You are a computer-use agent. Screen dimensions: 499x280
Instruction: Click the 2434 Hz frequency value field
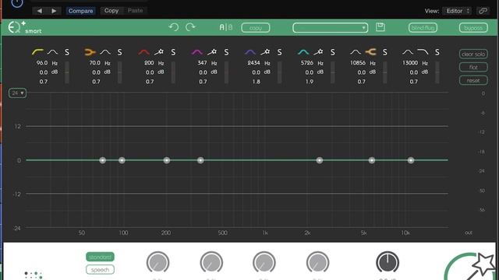(x=253, y=63)
